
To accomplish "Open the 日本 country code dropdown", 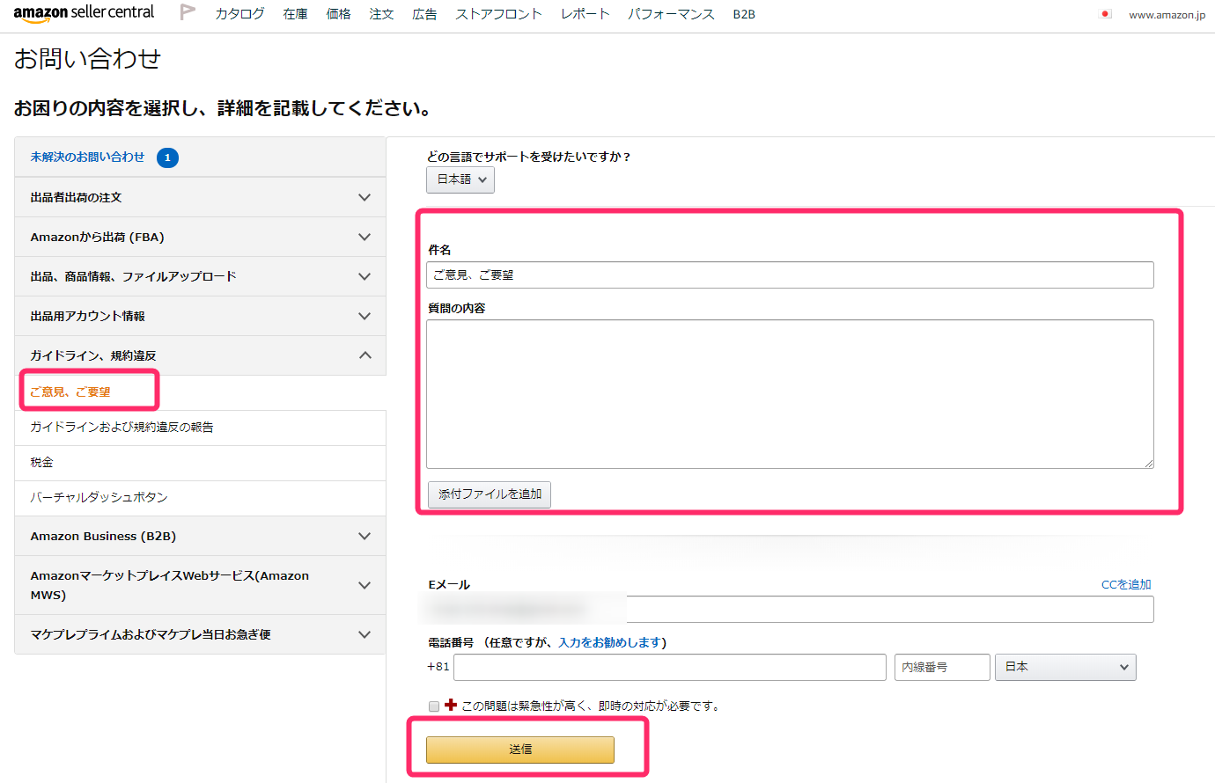I will [x=1065, y=667].
